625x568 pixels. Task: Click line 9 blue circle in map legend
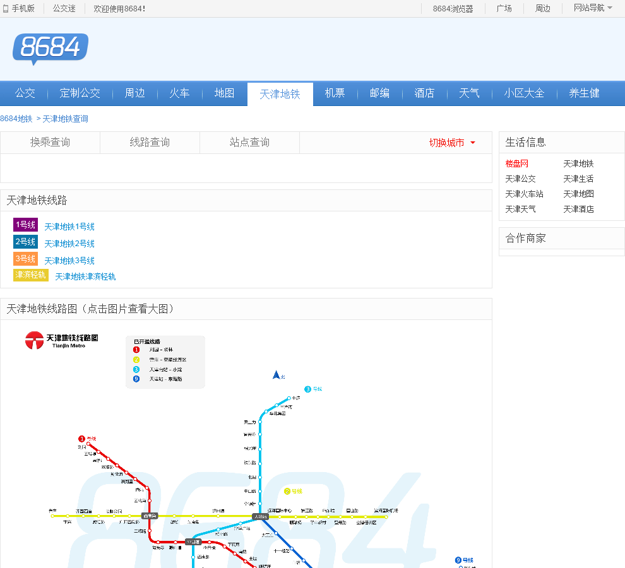[x=136, y=379]
